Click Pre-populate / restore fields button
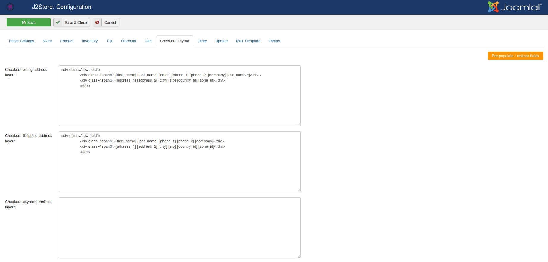The width and height of the screenshot is (548, 262). (x=515, y=56)
